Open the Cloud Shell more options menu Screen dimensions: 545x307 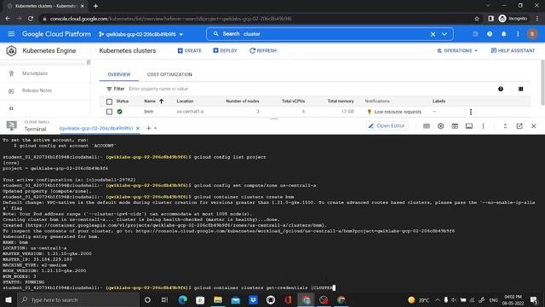[483, 126]
